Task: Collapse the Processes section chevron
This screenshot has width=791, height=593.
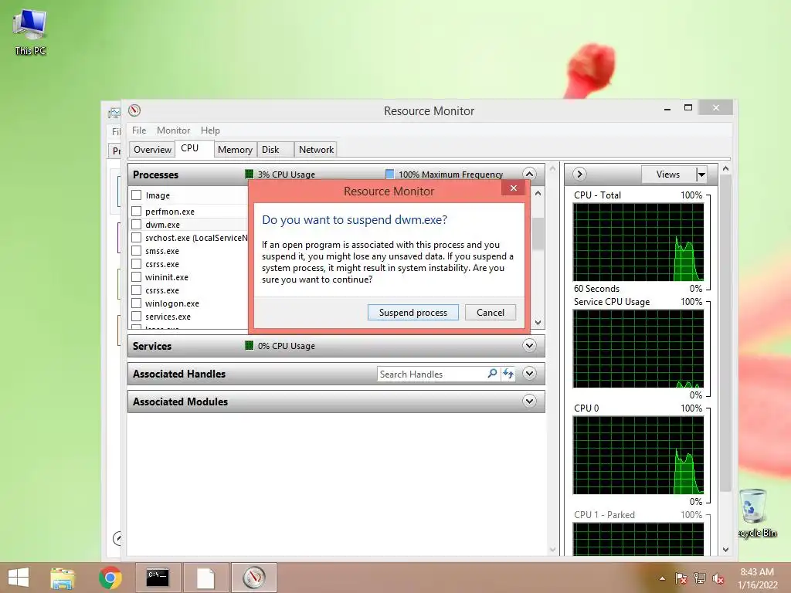Action: coord(529,175)
